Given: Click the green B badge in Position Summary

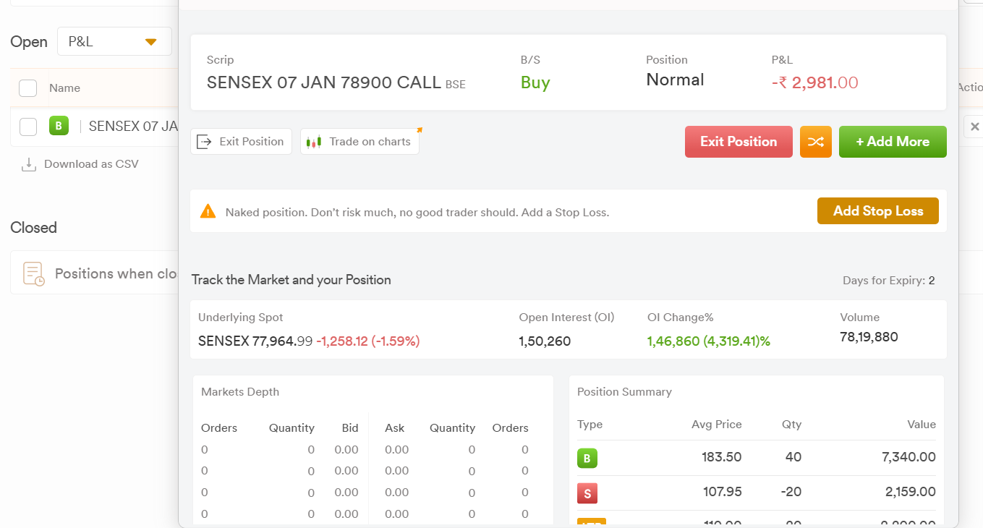Looking at the screenshot, I should pyautogui.click(x=587, y=458).
